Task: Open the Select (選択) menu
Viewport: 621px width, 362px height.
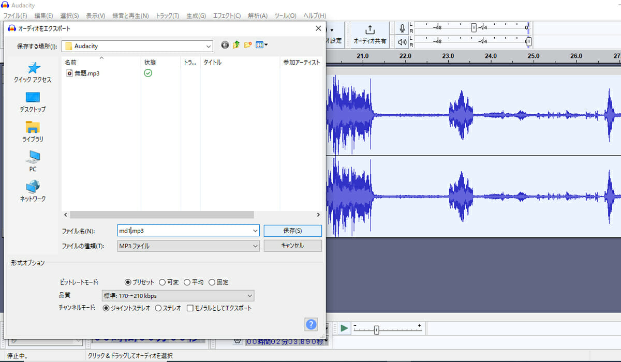Action: (x=69, y=16)
